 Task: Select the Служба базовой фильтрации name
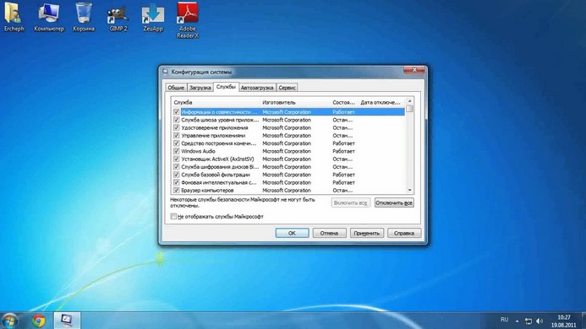pyautogui.click(x=216, y=175)
